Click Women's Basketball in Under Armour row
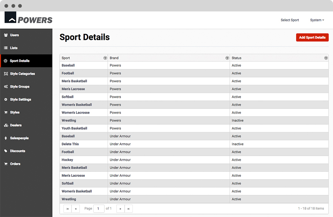The height and width of the screenshot is (217, 333). (x=77, y=192)
